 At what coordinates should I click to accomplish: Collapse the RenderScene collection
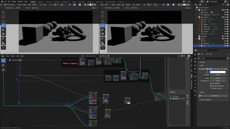click(x=197, y=17)
